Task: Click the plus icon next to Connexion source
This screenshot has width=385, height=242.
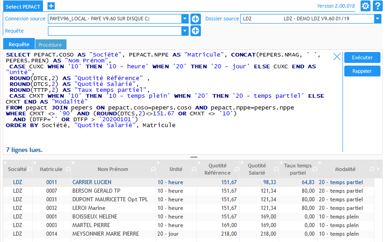Action: (195, 19)
